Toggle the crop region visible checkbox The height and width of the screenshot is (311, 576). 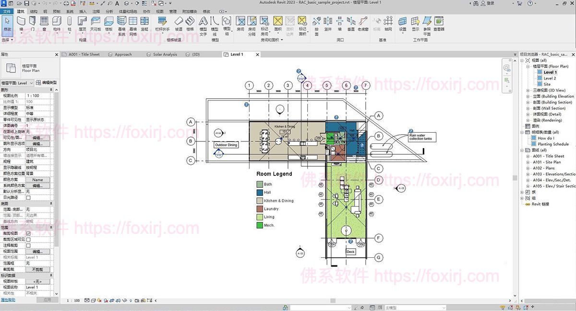(x=28, y=239)
